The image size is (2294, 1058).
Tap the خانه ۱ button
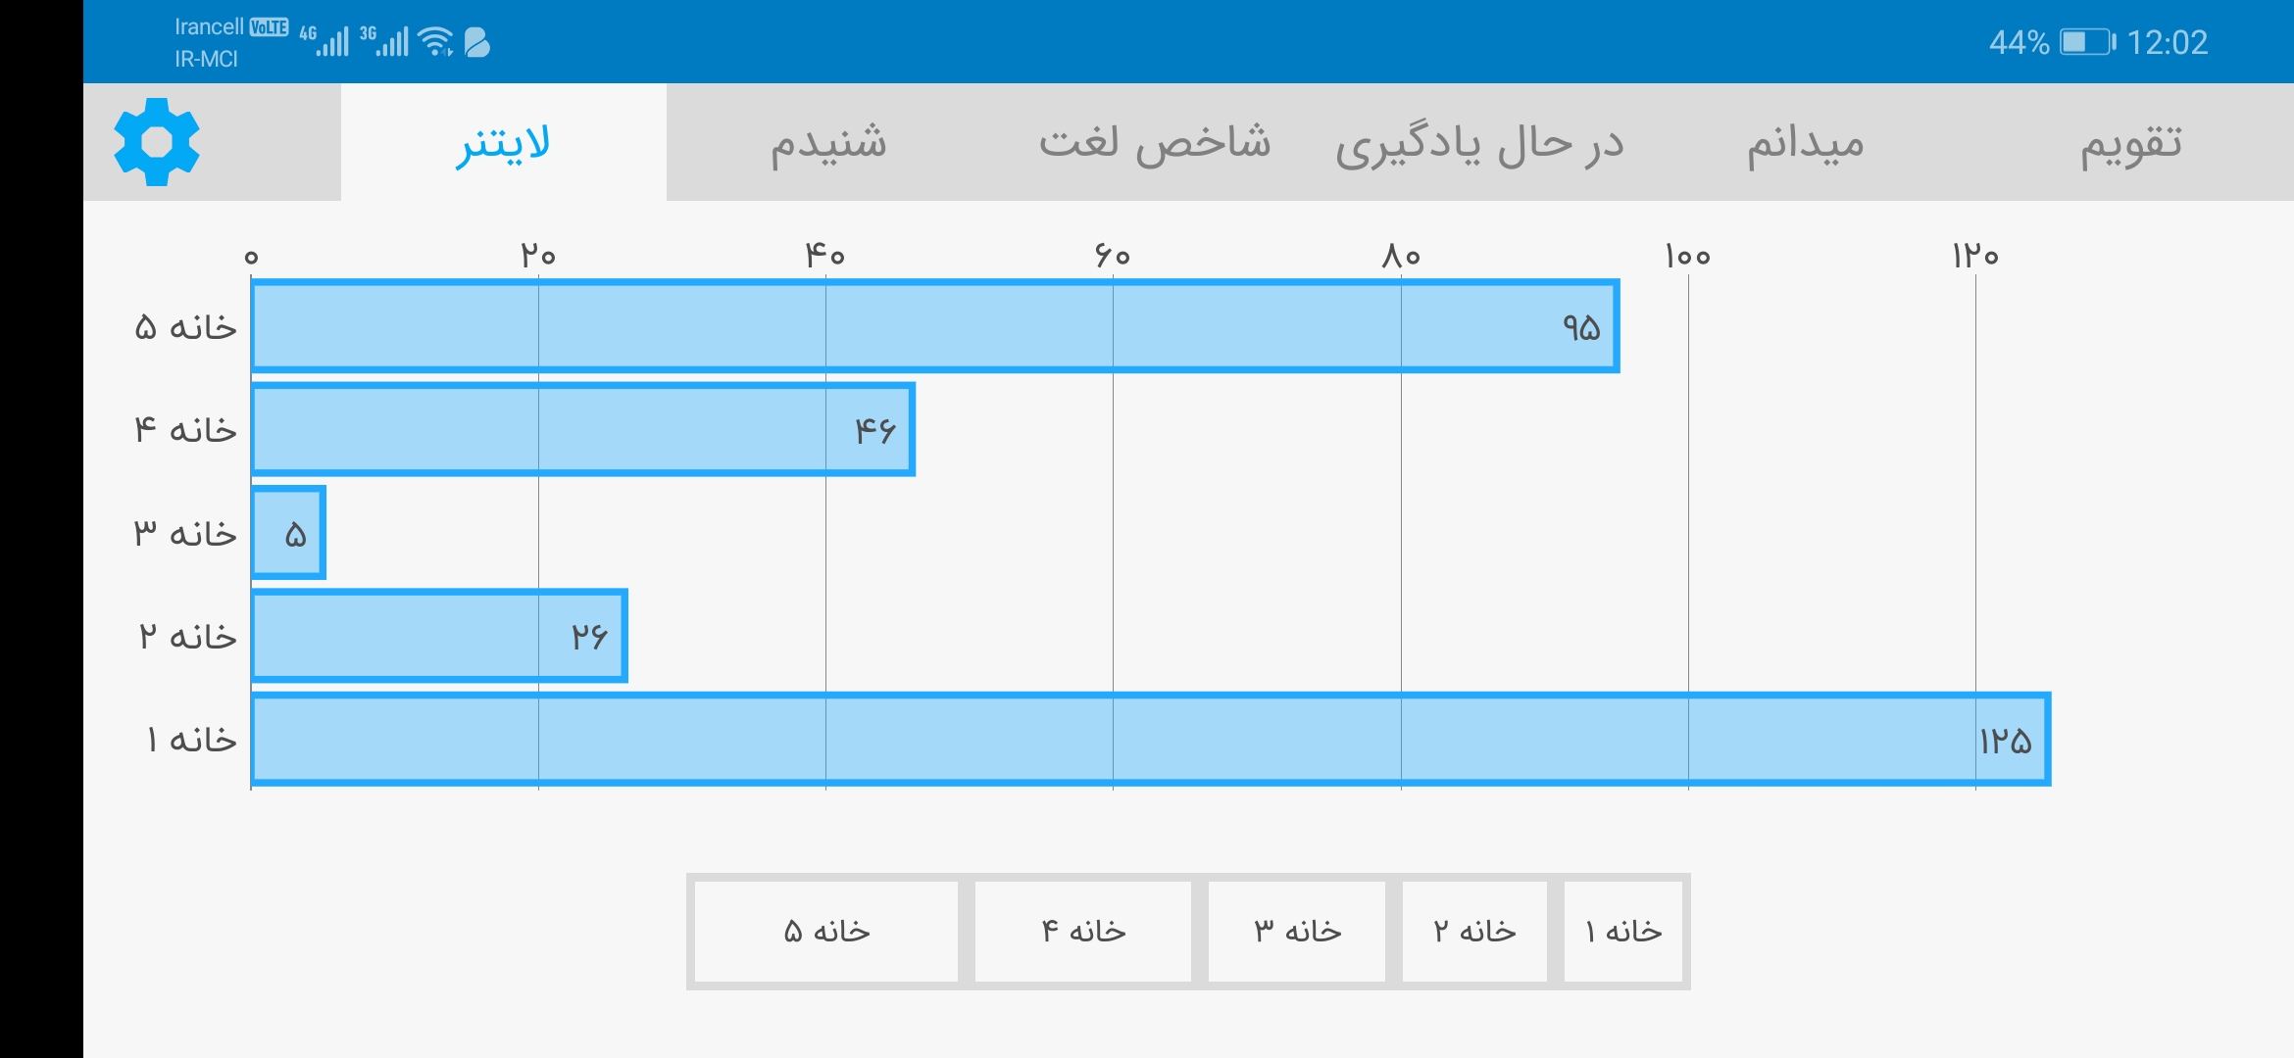click(x=1623, y=931)
